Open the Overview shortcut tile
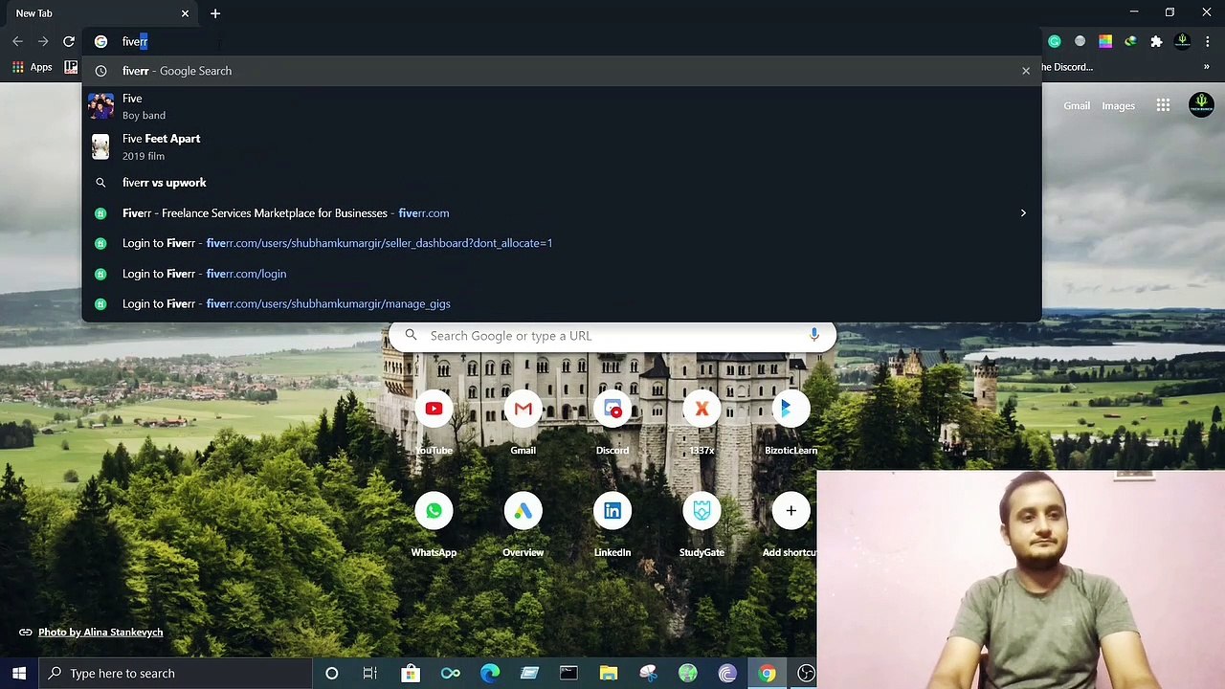The height and width of the screenshot is (689, 1225). 523,524
